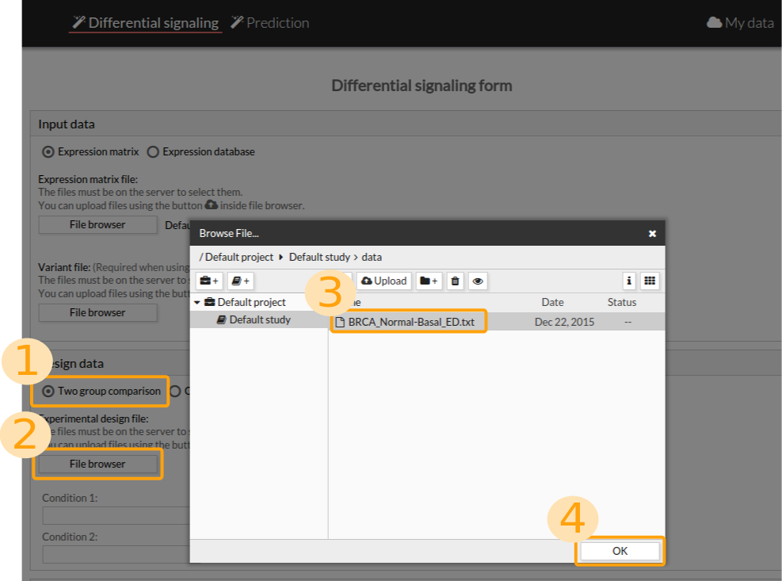The image size is (782, 581).
Task: Select the BRCA_Normal-Basal_ED.txt file
Action: coord(410,322)
